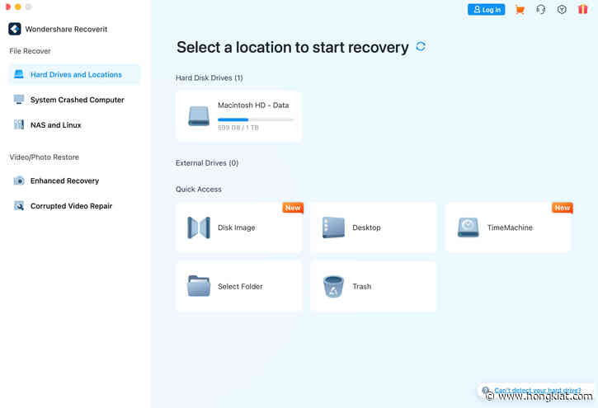Open Enhanced Recovery in the sidebar
This screenshot has width=598, height=408.
(74, 181)
